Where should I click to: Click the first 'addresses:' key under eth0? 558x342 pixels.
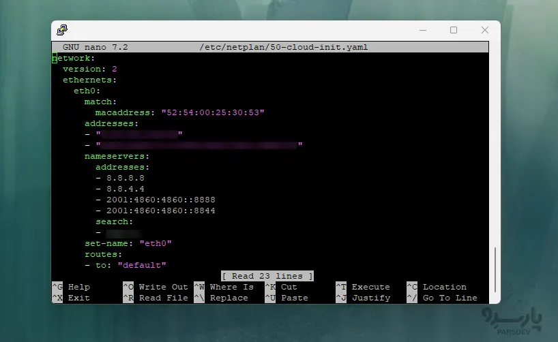coord(111,124)
